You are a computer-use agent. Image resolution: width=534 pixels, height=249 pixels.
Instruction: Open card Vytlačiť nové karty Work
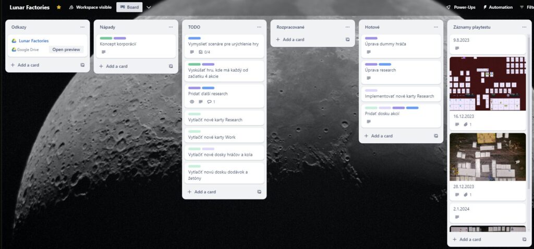224,135
